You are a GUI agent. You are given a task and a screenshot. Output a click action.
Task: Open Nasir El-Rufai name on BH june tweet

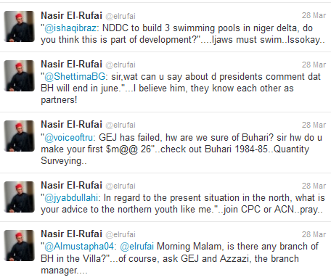tap(71, 65)
